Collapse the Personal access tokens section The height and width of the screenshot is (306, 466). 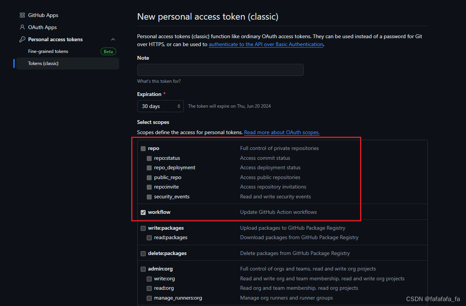pos(113,39)
